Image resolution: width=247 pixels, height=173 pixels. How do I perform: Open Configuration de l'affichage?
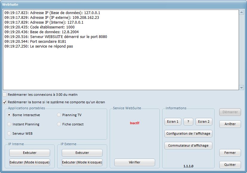188,134
